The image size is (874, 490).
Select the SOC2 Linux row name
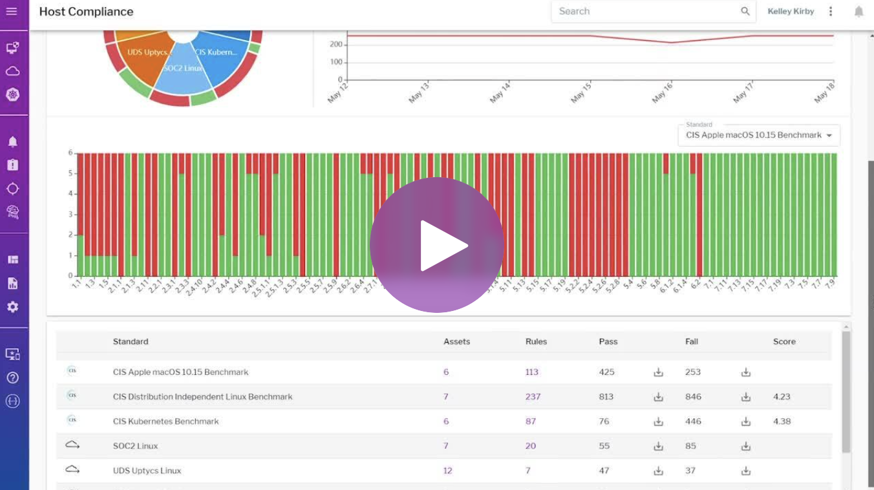click(135, 446)
